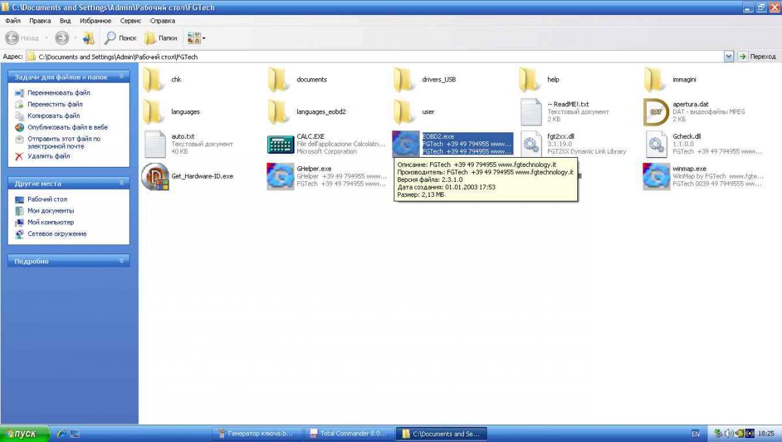Select the Get_Hardware-ID.exe icon

(x=155, y=177)
